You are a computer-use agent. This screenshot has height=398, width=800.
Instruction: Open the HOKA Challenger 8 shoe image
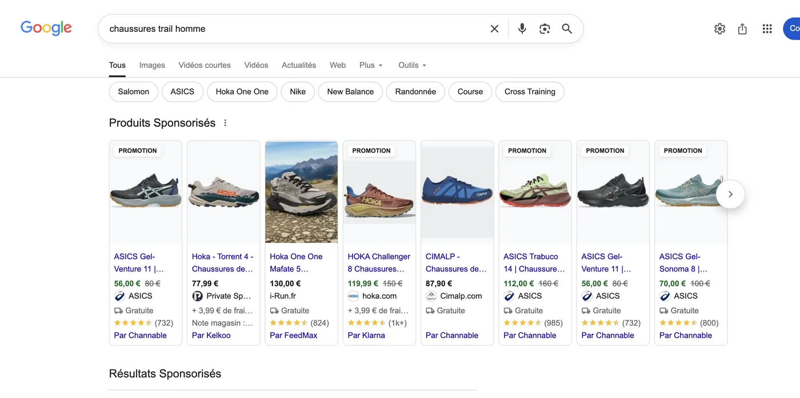point(379,192)
